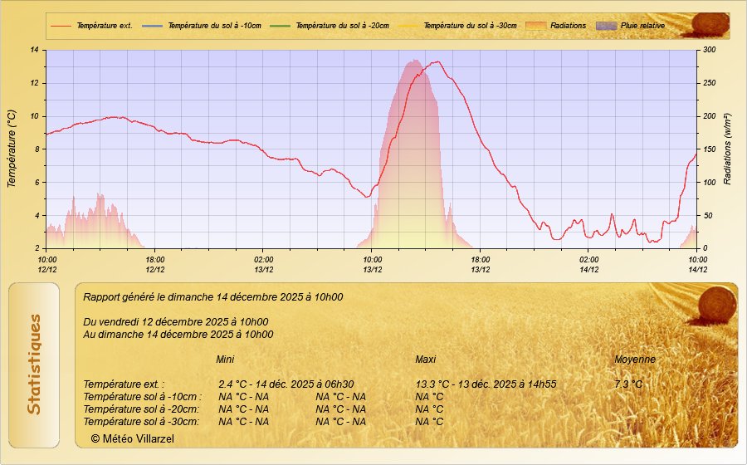Click the blue line marker for sol à -10cm

pos(153,26)
